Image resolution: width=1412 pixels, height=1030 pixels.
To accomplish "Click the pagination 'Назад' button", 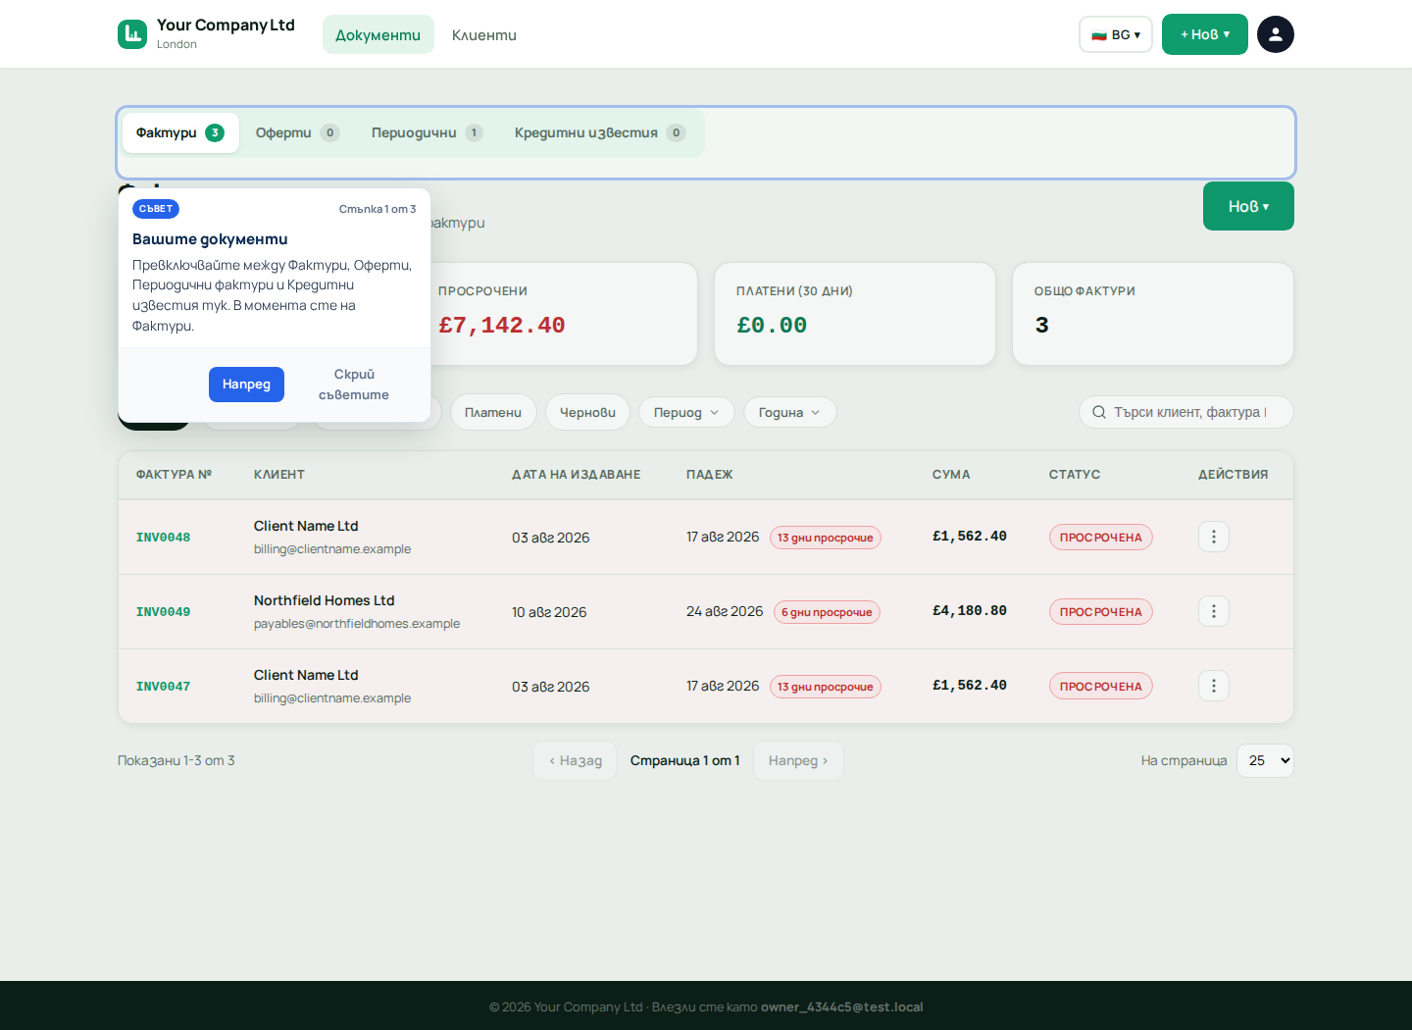I will pos(576,760).
